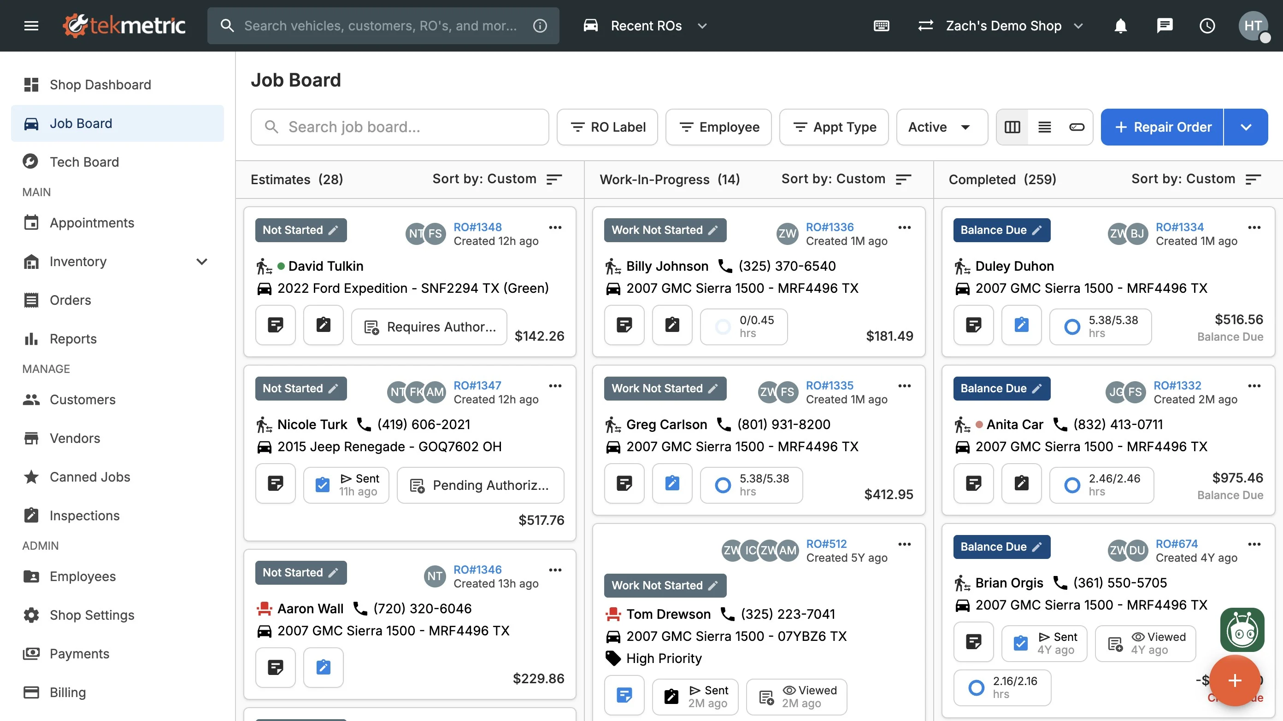Open keyboard shortcuts icon in top bar
The image size is (1283, 721).
tap(881, 26)
